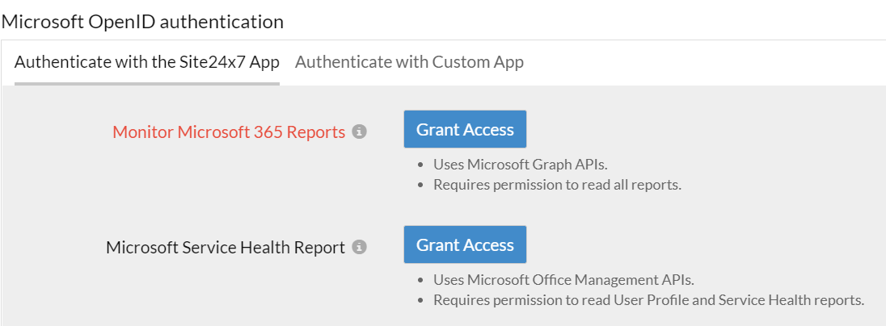Image resolution: width=886 pixels, height=326 pixels.
Task: Switch to Authenticate with Custom App tab
Action: click(x=409, y=62)
